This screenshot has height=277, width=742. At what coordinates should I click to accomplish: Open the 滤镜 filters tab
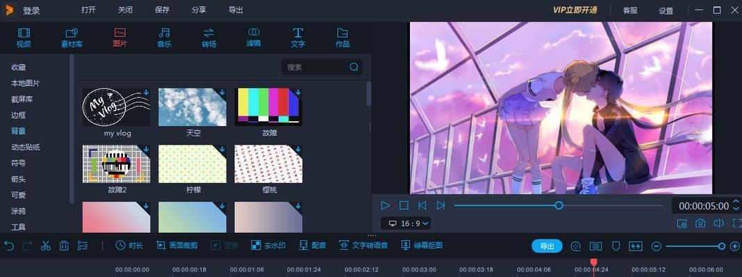click(254, 38)
